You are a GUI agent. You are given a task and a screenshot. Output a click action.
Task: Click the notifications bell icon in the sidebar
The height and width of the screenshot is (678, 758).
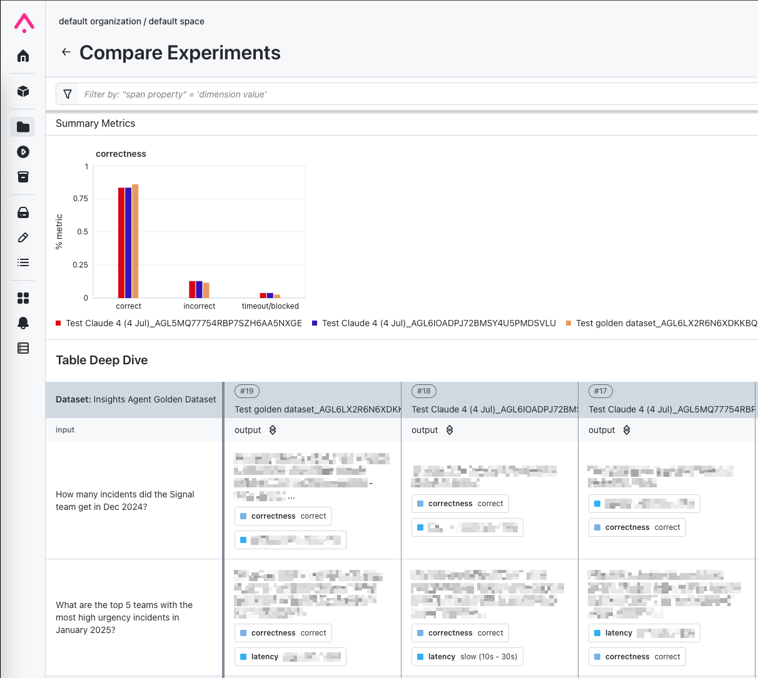click(23, 323)
